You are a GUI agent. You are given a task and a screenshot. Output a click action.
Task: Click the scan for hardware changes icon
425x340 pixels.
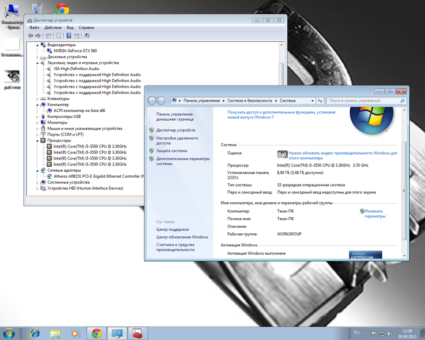coord(87,36)
